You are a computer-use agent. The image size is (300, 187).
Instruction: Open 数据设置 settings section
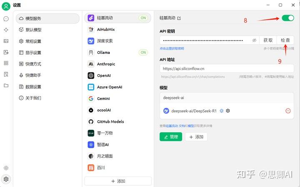click(47, 86)
